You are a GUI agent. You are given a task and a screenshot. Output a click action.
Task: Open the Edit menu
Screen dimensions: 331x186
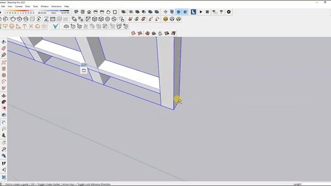pos(3,7)
